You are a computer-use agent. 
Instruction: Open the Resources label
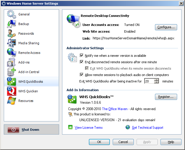click(x=26, y=101)
